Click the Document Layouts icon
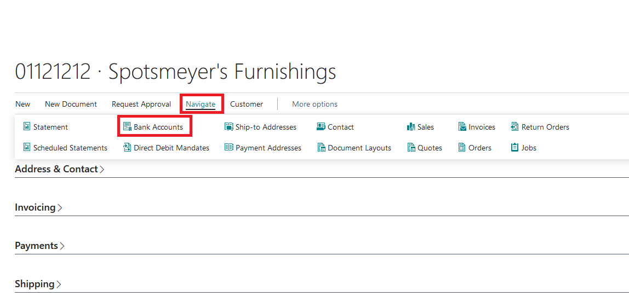The width and height of the screenshot is (629, 308). point(321,148)
